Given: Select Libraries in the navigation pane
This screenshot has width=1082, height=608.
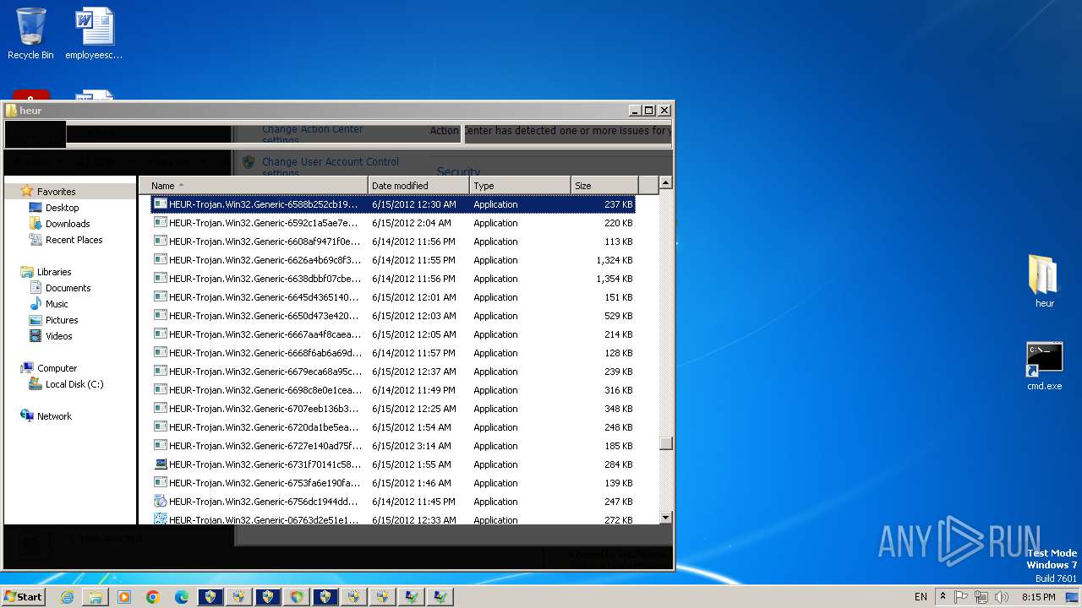Looking at the screenshot, I should 54,272.
